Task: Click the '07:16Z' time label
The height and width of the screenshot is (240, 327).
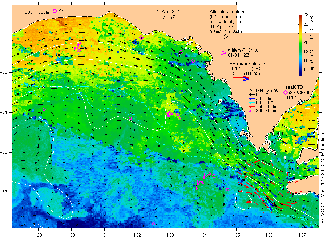Action: (167, 17)
